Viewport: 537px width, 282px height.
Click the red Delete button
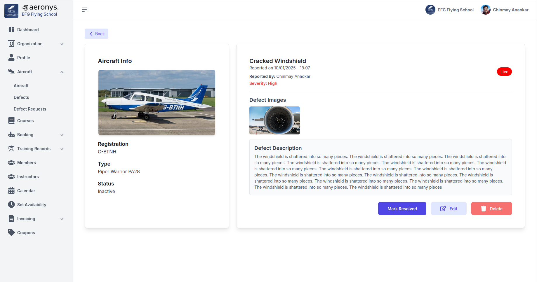pyautogui.click(x=491, y=209)
